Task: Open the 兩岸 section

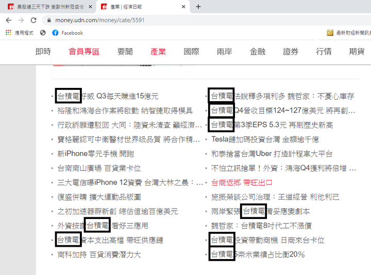Action: click(x=224, y=51)
